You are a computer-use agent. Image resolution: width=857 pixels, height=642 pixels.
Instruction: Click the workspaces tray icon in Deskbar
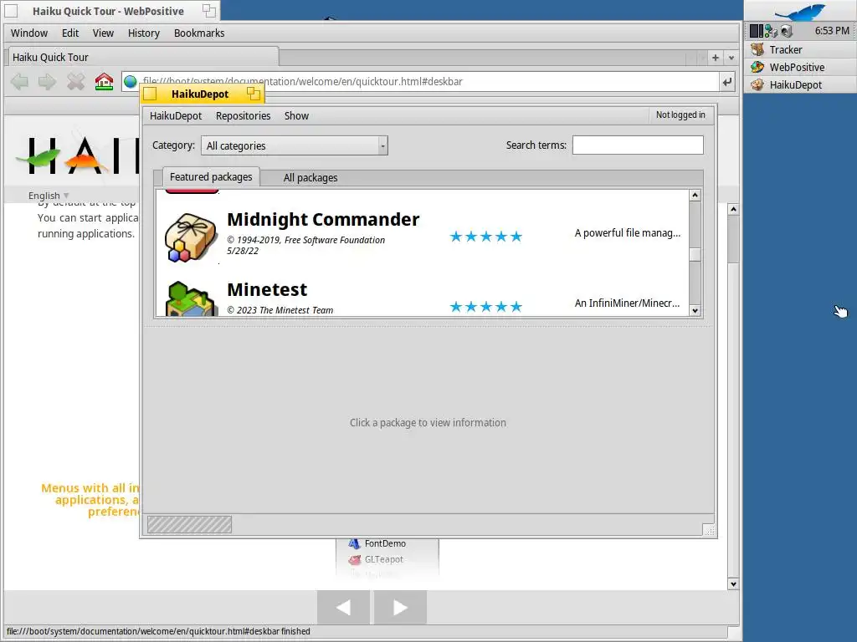coord(756,31)
